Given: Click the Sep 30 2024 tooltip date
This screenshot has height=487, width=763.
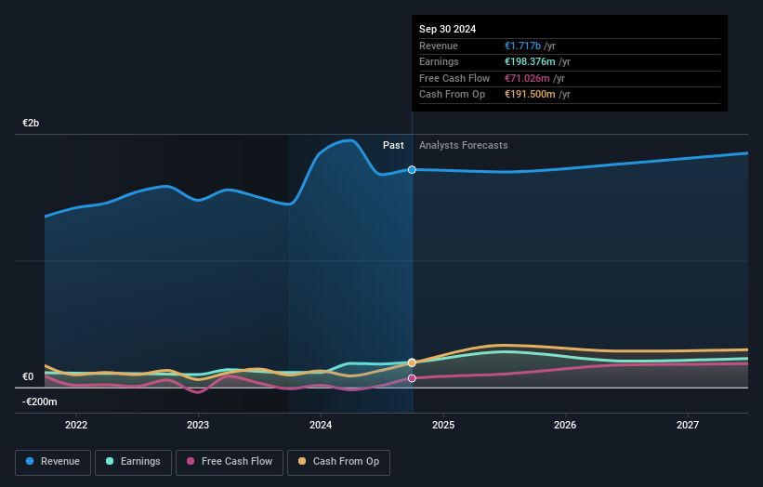Looking at the screenshot, I should click(x=447, y=29).
